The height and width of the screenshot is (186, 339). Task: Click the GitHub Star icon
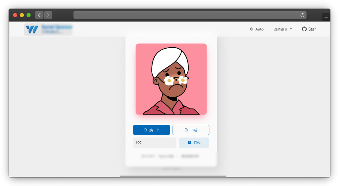click(x=304, y=29)
